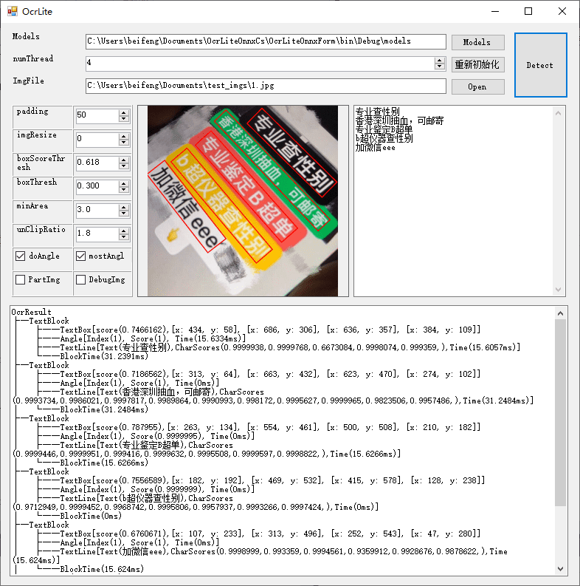Increase imgResize with up arrow

point(124,137)
